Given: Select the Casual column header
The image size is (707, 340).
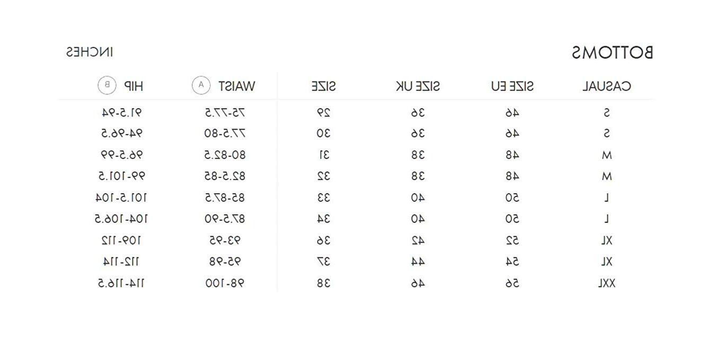Looking at the screenshot, I should [607, 86].
